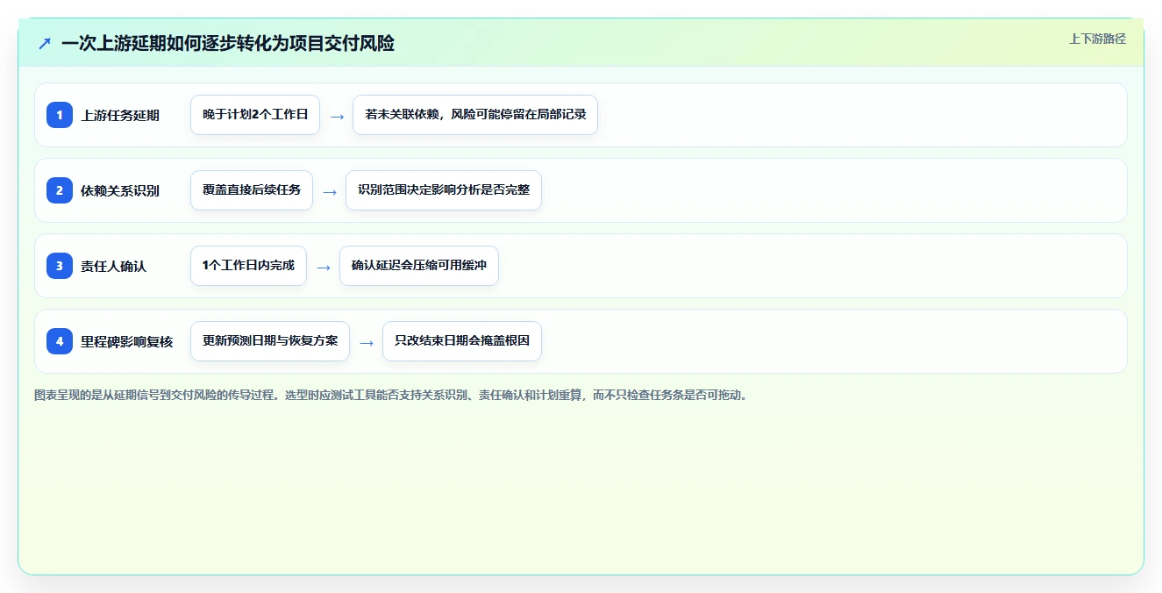Click the step 2 number badge
Viewport: 1162px width, 593px height.
tap(60, 190)
